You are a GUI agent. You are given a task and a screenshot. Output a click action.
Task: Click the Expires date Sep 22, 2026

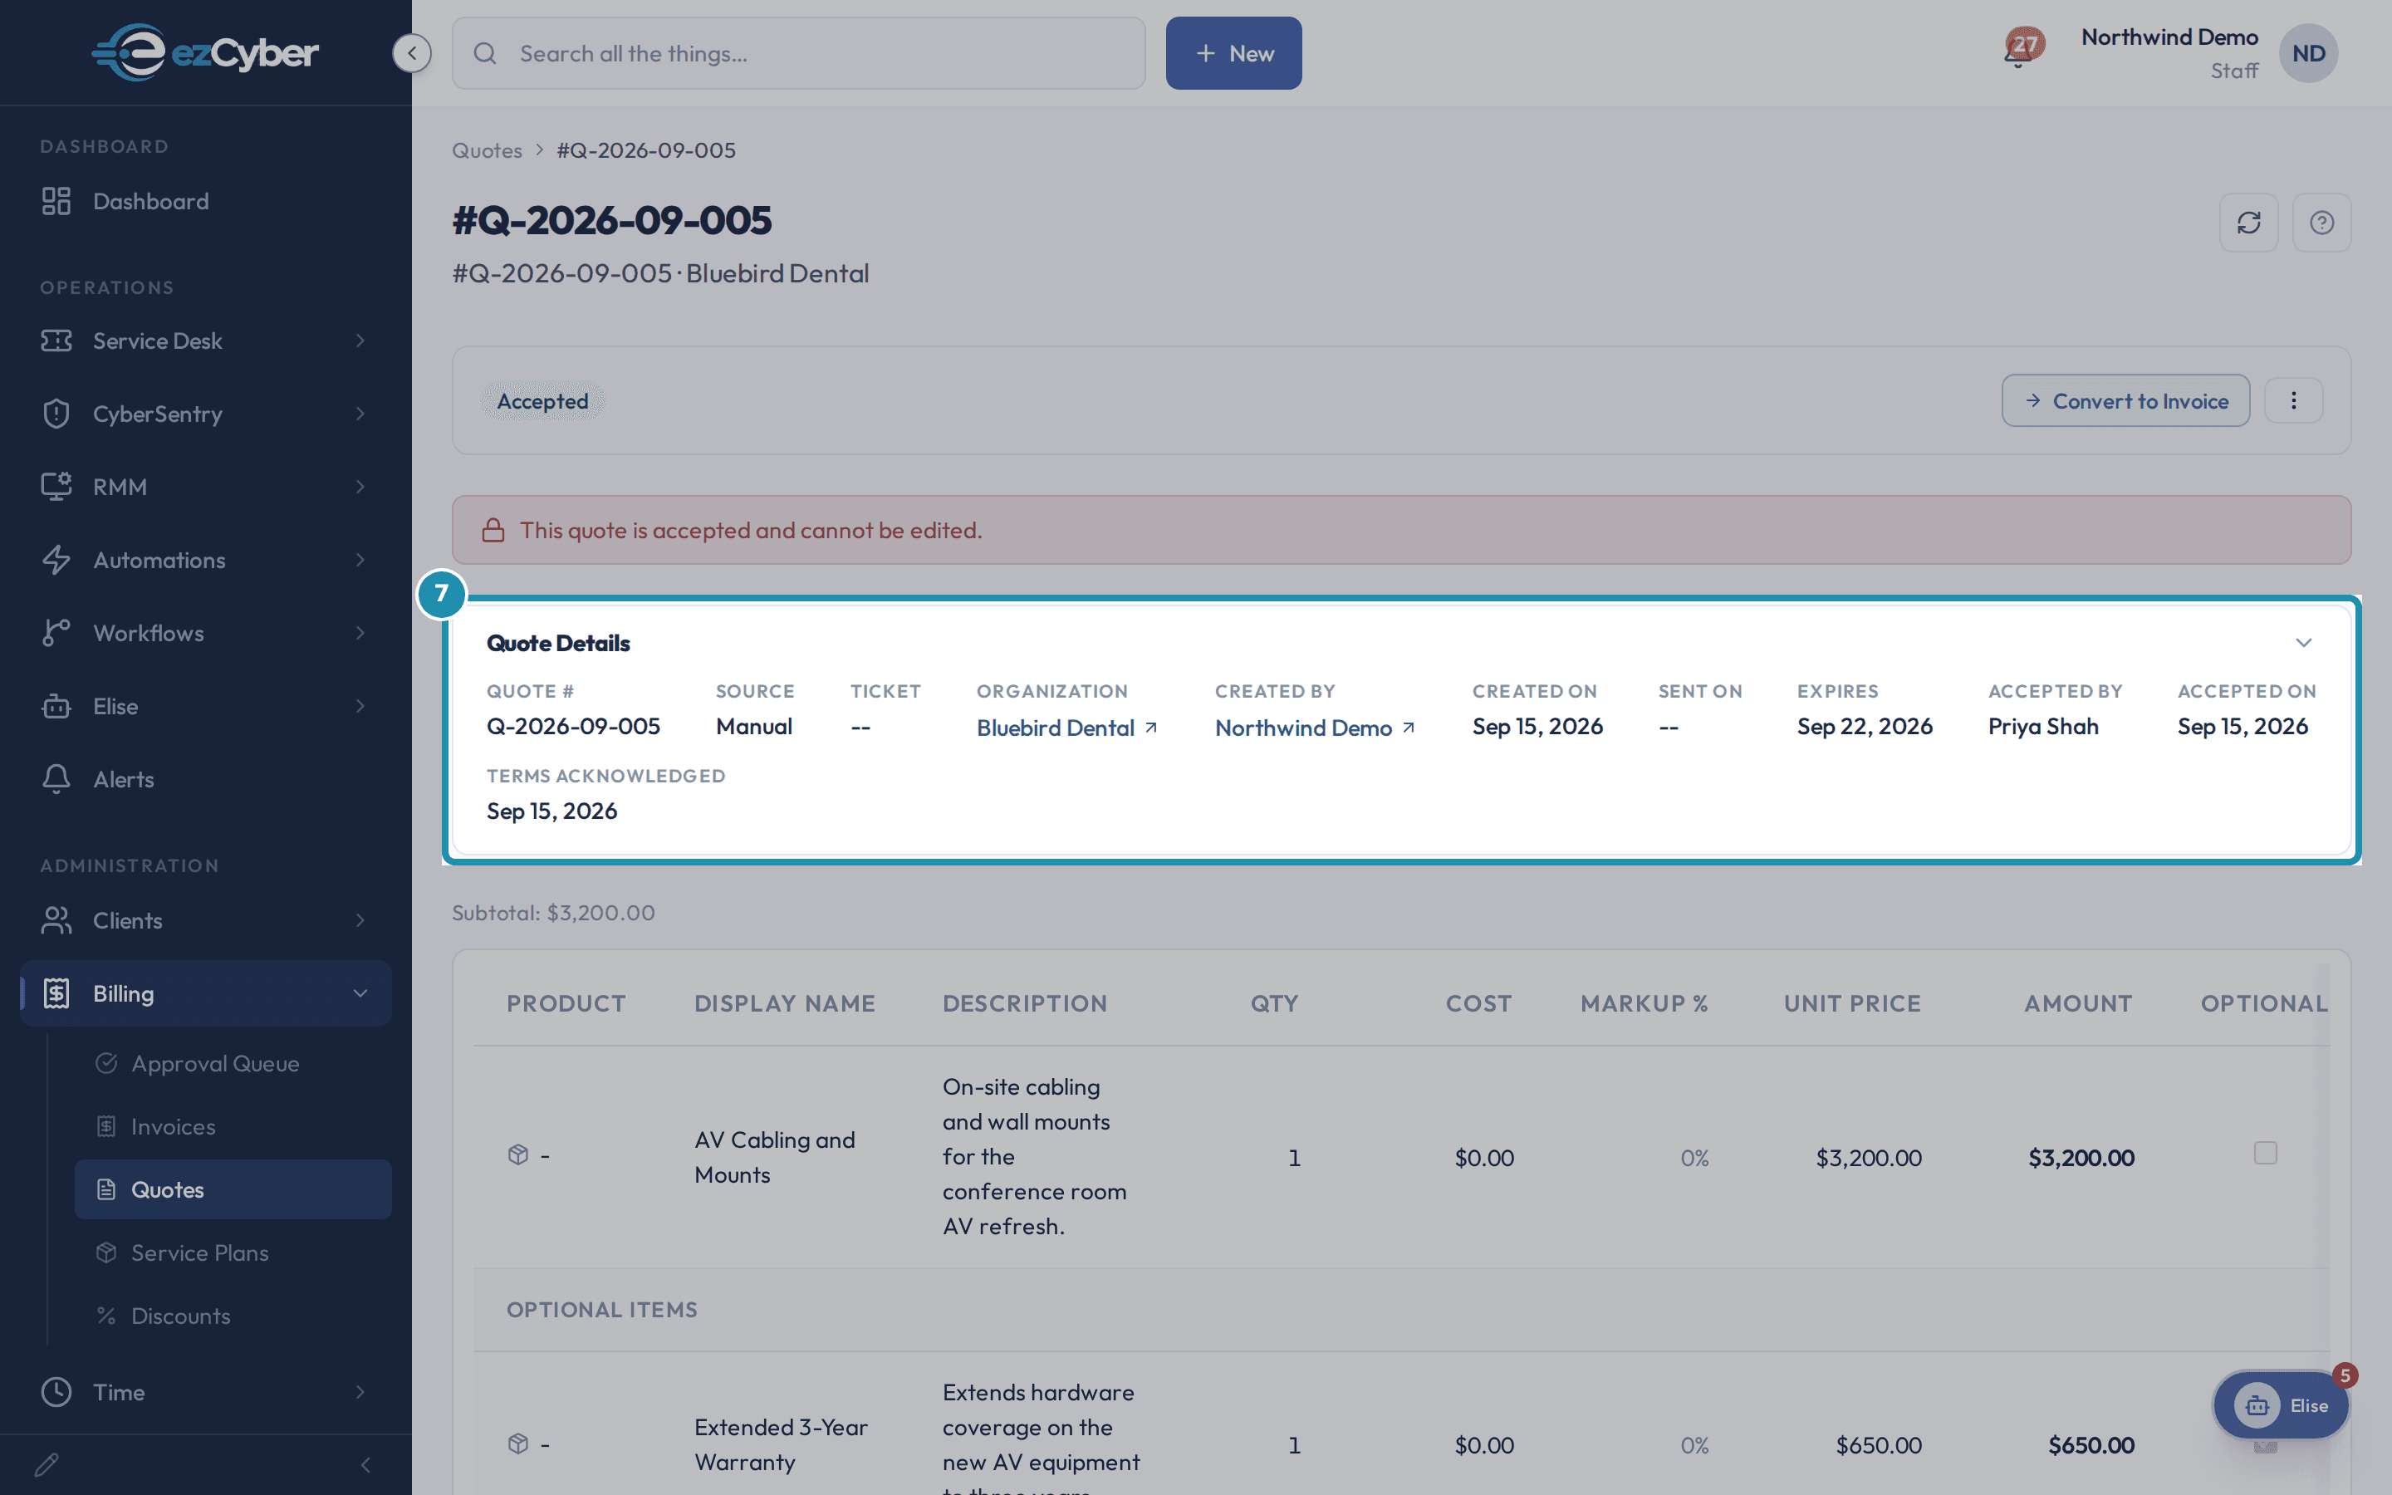(1864, 727)
